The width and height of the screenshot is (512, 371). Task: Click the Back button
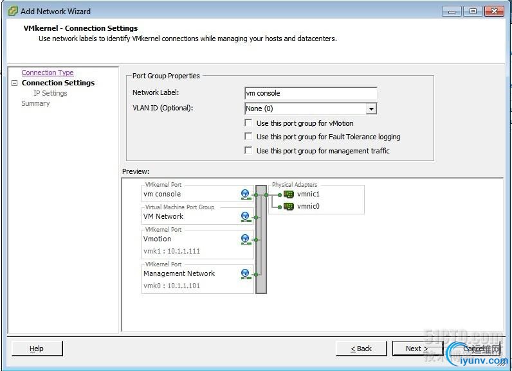click(x=361, y=349)
